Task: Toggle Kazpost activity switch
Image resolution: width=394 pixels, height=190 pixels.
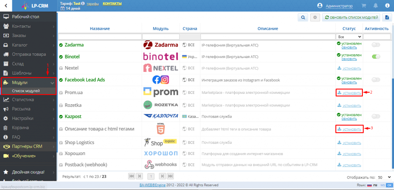Action: click(x=376, y=116)
